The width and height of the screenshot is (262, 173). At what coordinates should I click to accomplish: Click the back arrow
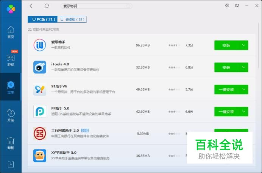[31, 6]
